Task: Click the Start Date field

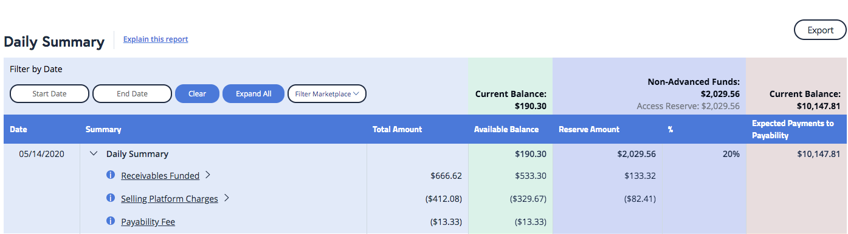Action: pyautogui.click(x=50, y=94)
